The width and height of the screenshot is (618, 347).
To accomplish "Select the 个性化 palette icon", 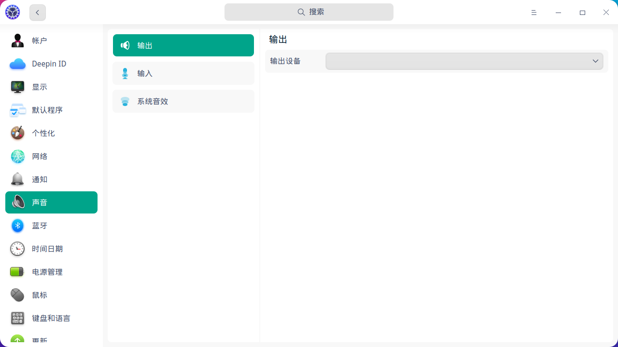I will tap(18, 133).
